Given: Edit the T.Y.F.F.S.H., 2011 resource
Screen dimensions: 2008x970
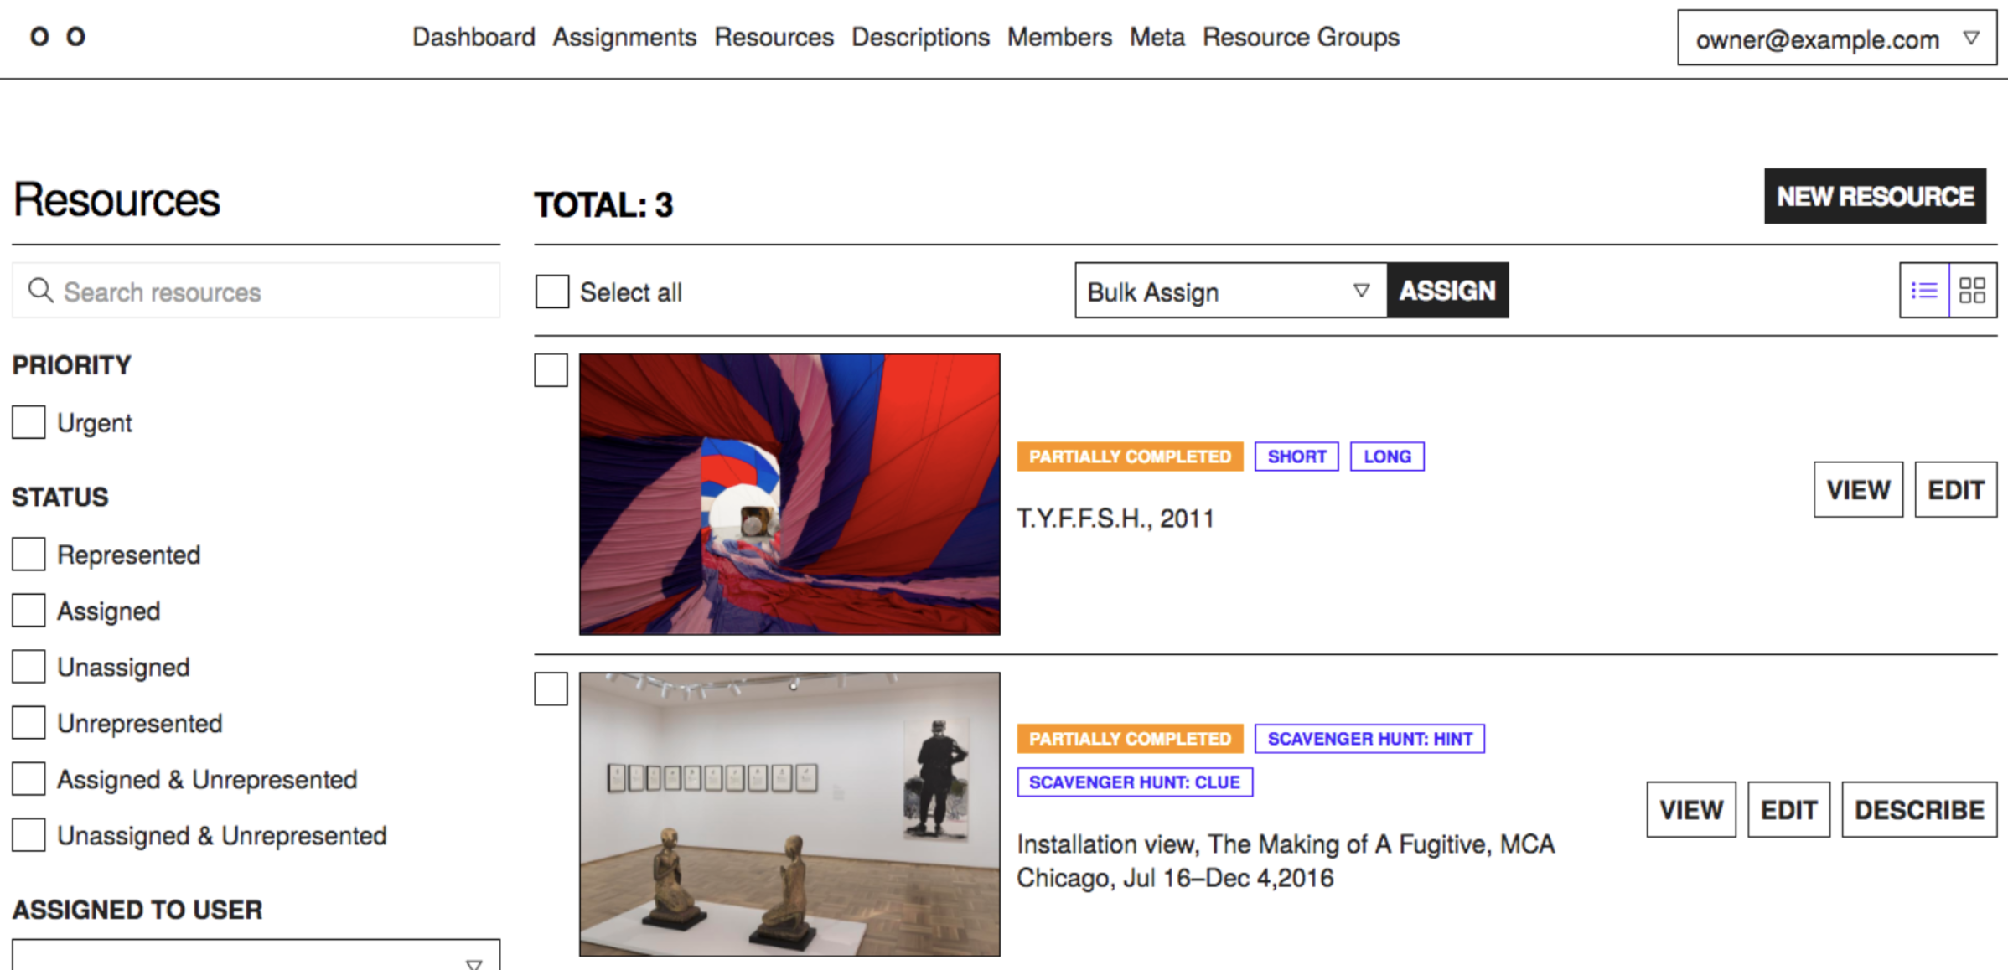Looking at the screenshot, I should (1956, 489).
